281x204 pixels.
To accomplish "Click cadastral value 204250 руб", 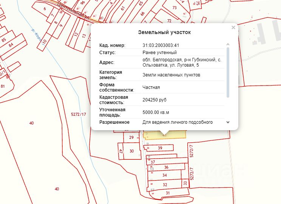I will (154, 100).
